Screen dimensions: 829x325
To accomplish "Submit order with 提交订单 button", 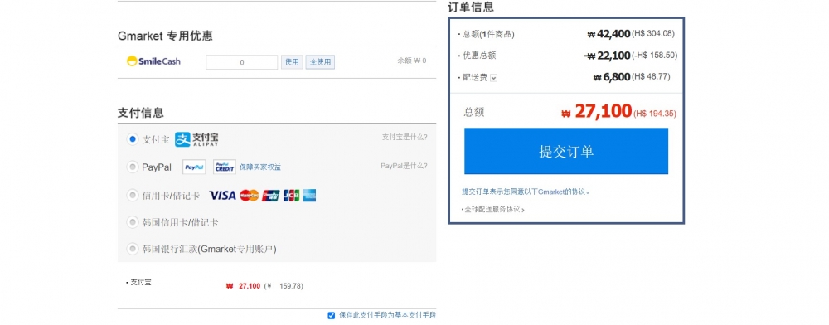I will (x=566, y=151).
